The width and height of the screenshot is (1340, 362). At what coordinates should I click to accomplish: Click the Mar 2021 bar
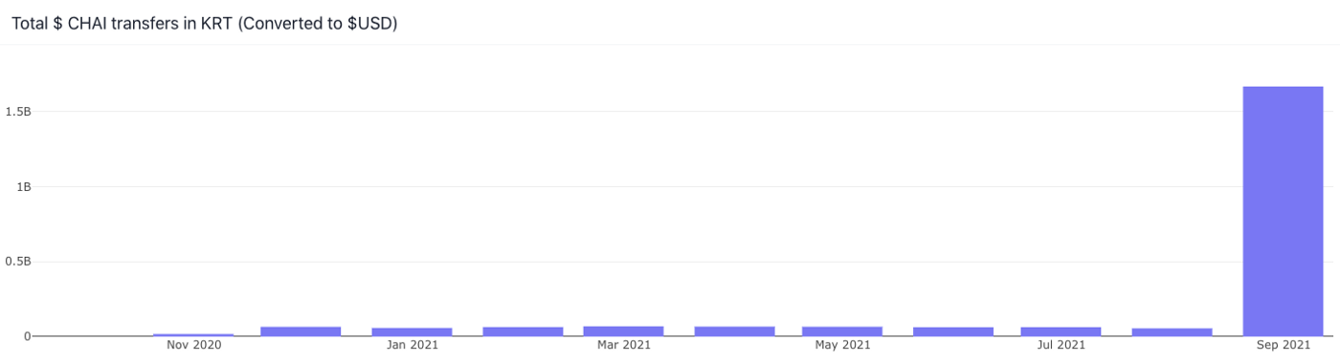[623, 330]
